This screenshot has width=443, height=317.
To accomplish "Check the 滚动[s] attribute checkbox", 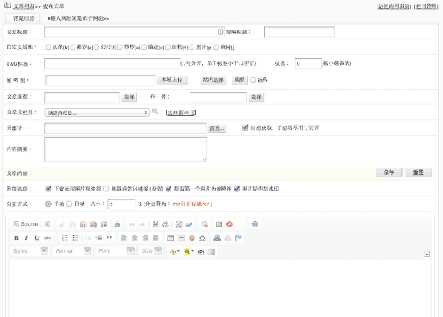I will tap(144, 48).
